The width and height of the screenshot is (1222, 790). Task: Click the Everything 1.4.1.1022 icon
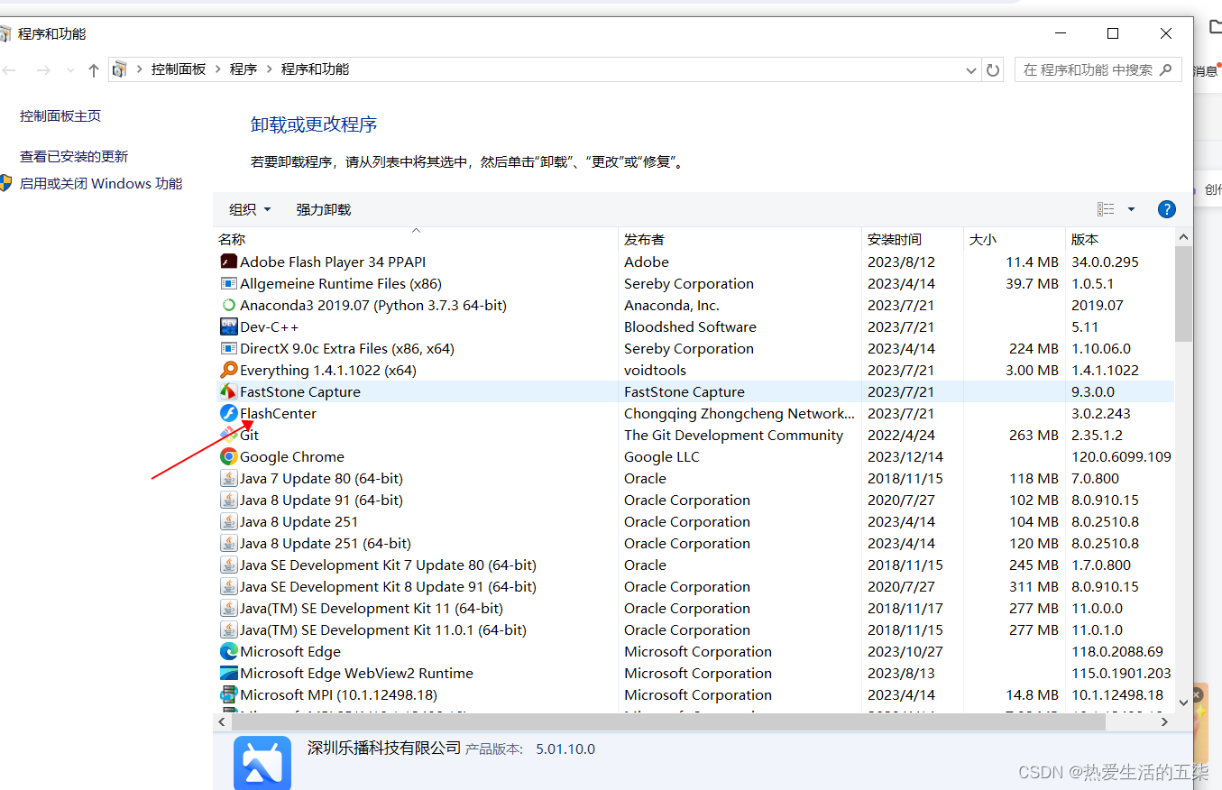(x=229, y=370)
